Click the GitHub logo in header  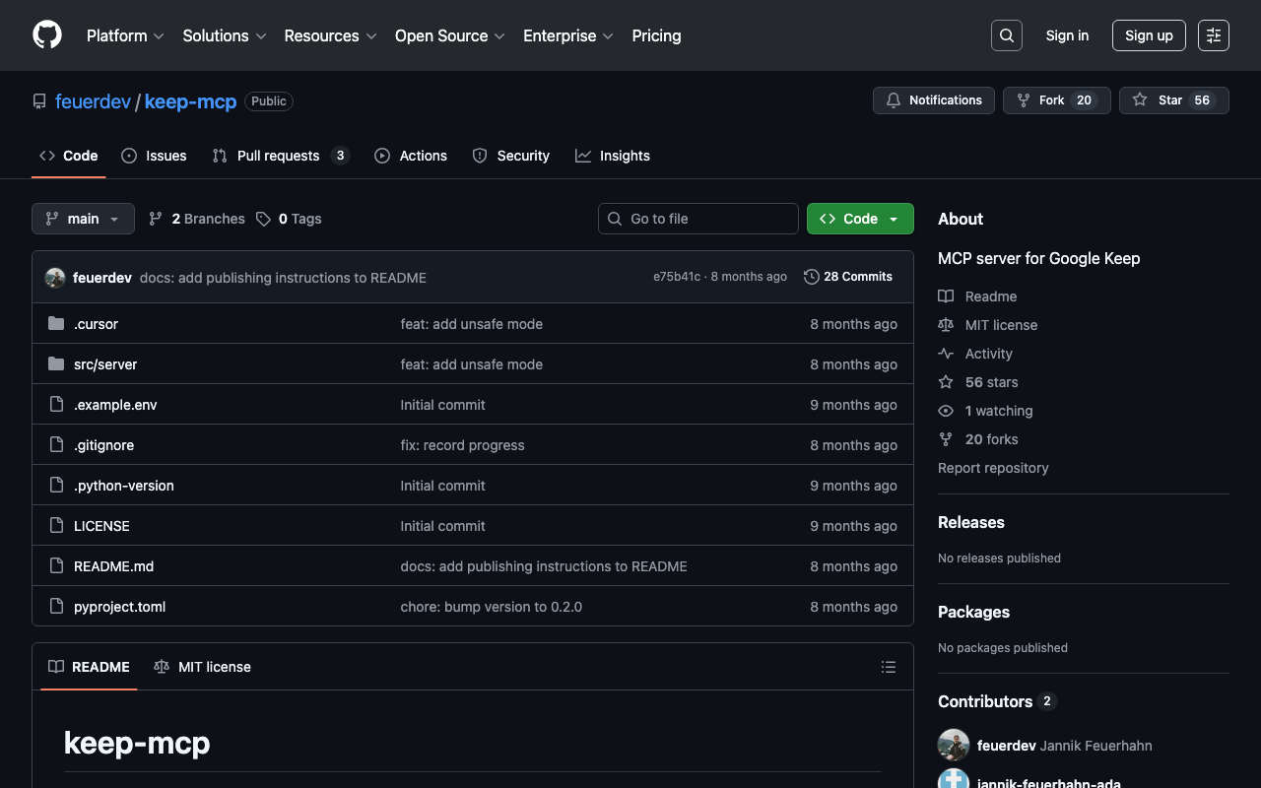coord(47,35)
